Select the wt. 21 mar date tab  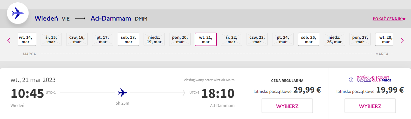(206, 39)
